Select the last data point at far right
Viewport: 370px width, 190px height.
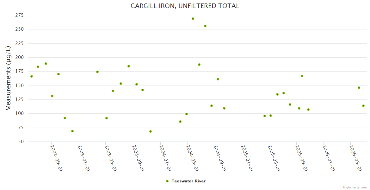[x=363, y=106]
